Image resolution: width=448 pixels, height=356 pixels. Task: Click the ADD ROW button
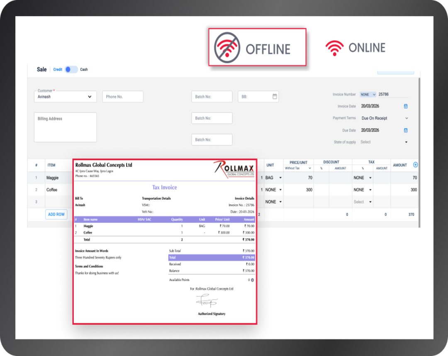tap(56, 214)
